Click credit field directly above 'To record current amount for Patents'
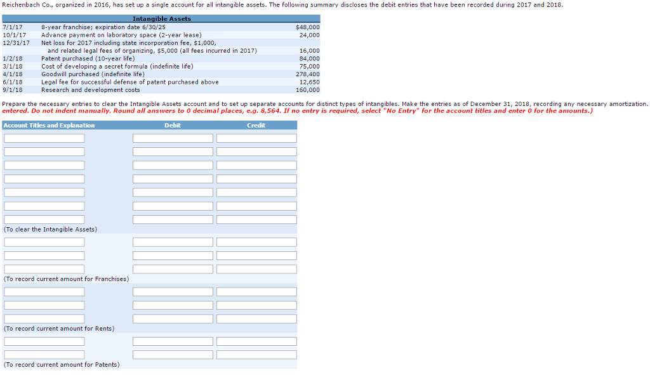This screenshot has height=375, width=650. pos(256,355)
